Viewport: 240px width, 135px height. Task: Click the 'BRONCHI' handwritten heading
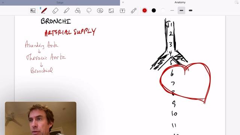(x=56, y=21)
